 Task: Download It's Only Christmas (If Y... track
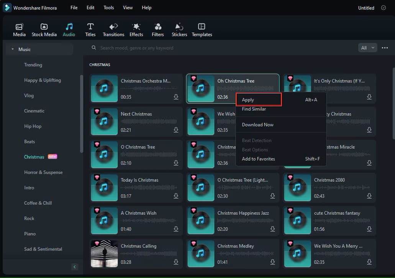pyautogui.click(x=369, y=97)
